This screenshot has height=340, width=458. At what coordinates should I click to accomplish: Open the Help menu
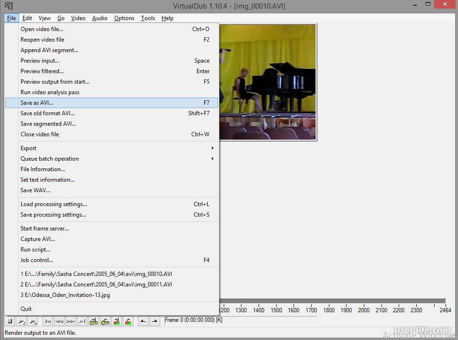click(167, 18)
